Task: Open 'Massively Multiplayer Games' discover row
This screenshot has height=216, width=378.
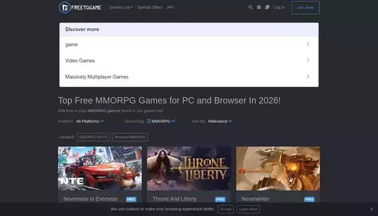Action: click(x=189, y=77)
